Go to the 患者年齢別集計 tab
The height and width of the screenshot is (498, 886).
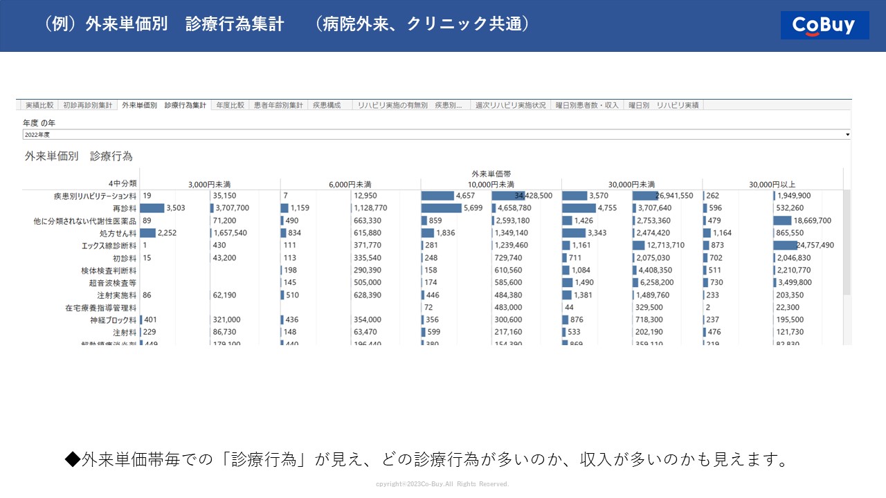(x=278, y=105)
